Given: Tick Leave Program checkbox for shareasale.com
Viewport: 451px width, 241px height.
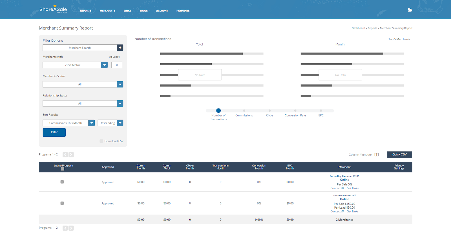Looking at the screenshot, I should pyautogui.click(x=62, y=203).
